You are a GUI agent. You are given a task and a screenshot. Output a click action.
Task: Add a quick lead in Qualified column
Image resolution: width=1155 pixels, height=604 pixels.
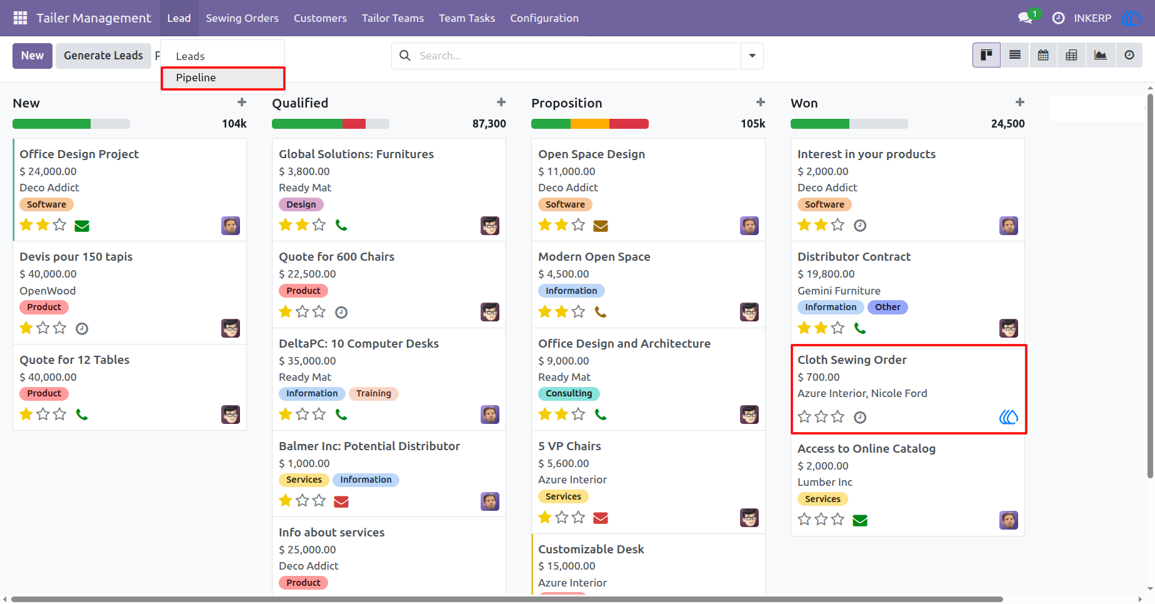click(x=501, y=102)
